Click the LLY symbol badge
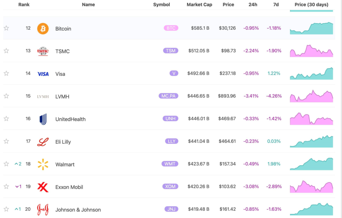 tap(172, 141)
